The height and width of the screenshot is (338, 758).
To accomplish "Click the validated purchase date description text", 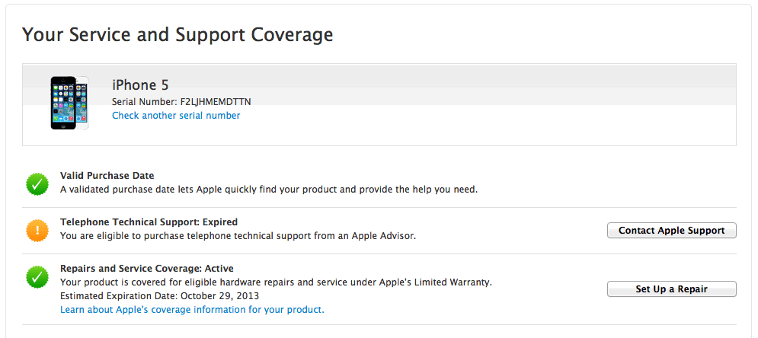I will tap(269, 190).
